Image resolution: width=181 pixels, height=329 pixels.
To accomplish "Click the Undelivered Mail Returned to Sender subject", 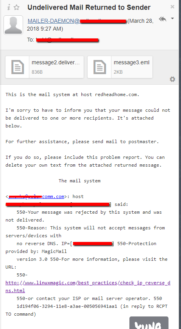I will (89, 7).
